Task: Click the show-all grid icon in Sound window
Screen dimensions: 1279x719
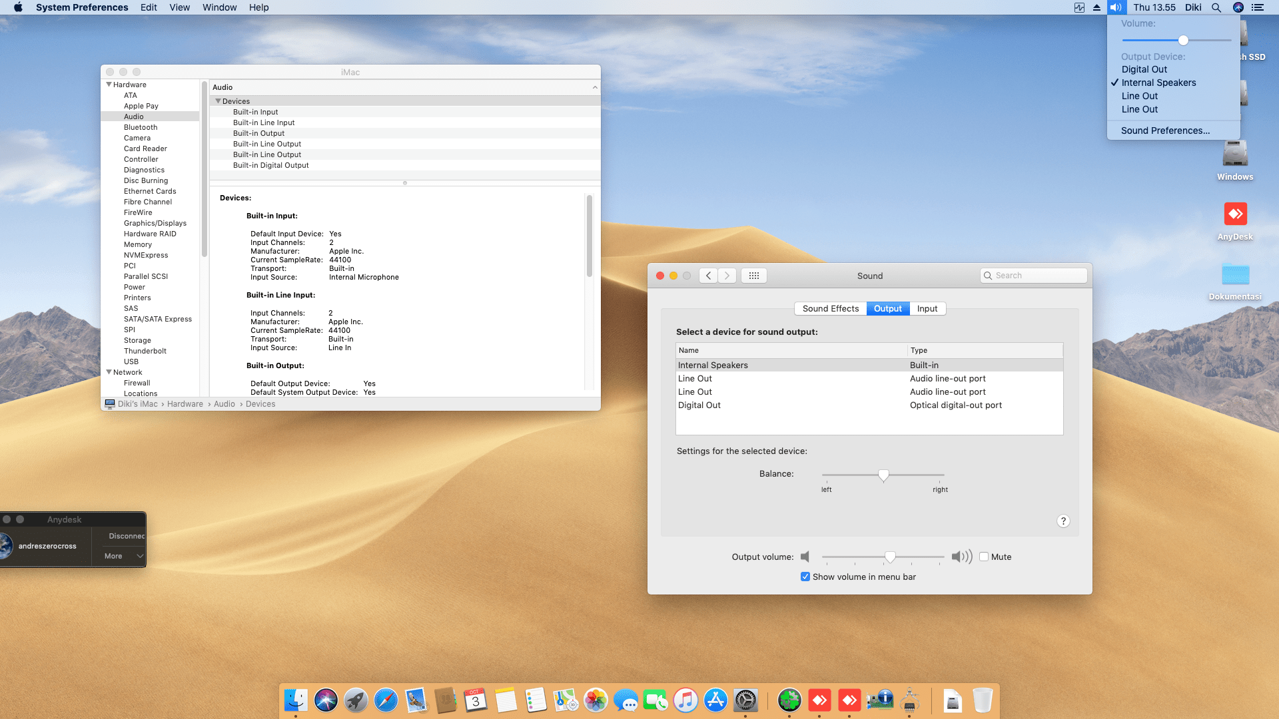Action: click(x=753, y=276)
